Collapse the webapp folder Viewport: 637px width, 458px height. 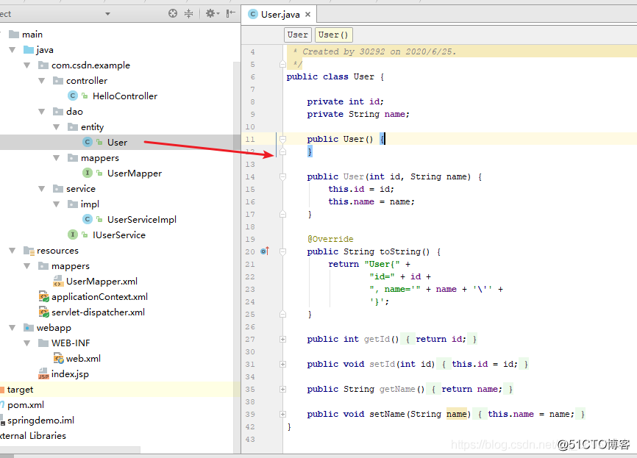13,328
